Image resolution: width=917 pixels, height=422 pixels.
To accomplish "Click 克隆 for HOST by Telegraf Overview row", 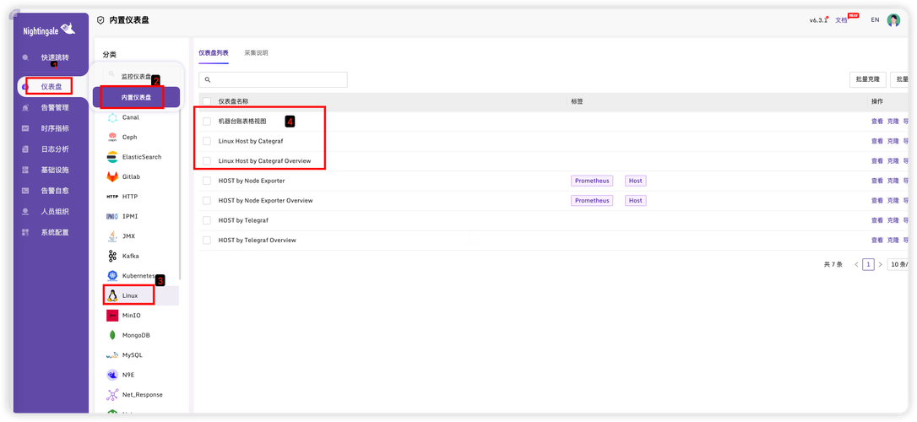I will tap(893, 241).
